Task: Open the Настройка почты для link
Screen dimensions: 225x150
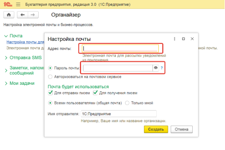Action: coord(25,42)
